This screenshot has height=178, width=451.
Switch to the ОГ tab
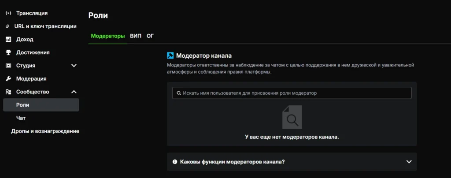(150, 36)
